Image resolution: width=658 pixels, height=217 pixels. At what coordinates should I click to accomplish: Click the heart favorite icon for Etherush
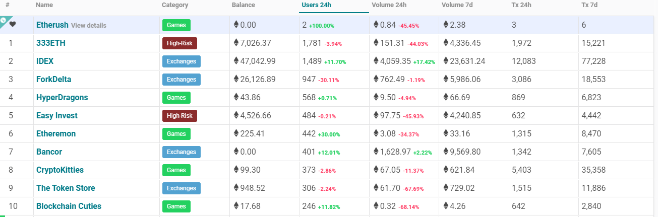13,25
